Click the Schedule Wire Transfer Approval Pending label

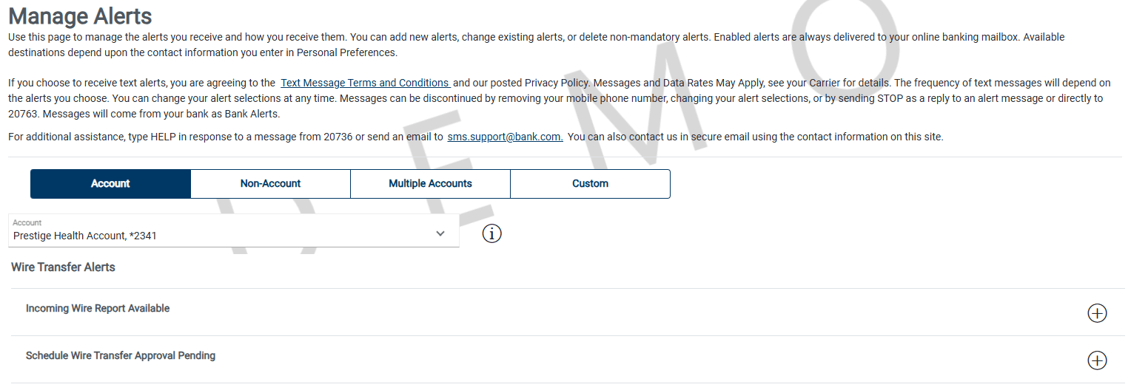click(121, 356)
